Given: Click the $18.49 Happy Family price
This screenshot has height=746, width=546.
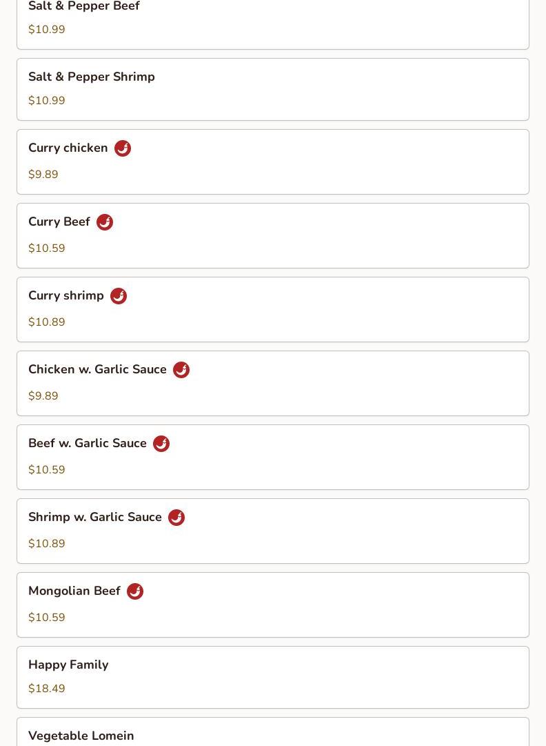Looking at the screenshot, I should click(x=47, y=689).
